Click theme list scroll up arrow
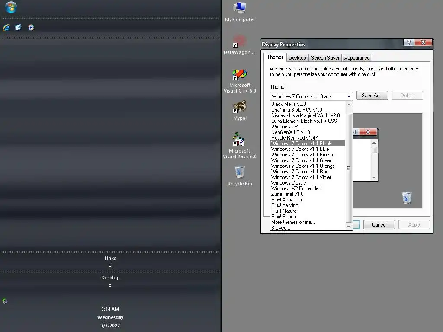 [x=349, y=105]
